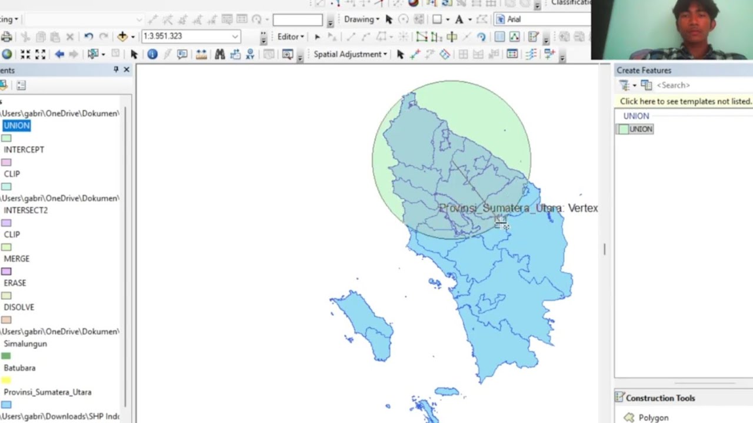Select the UNION layer in contents
The height and width of the screenshot is (423, 753).
coord(16,125)
